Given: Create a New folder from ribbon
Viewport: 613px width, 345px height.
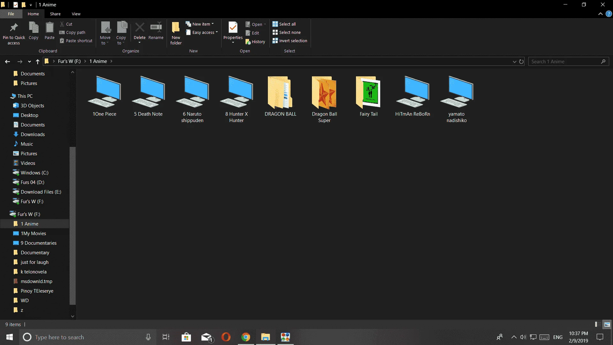Looking at the screenshot, I should click(x=176, y=33).
